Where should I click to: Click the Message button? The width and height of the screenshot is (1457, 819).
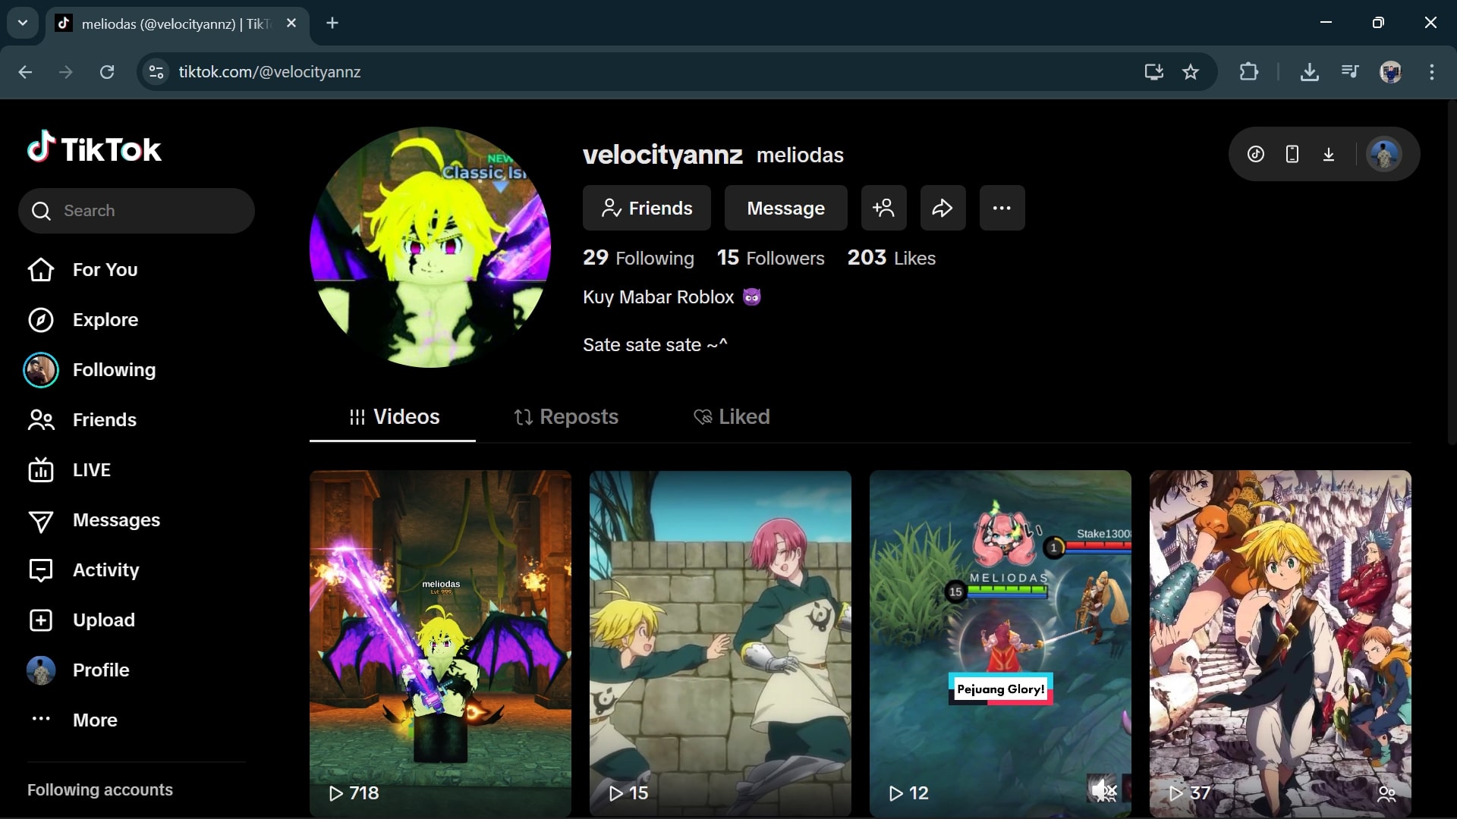(785, 208)
